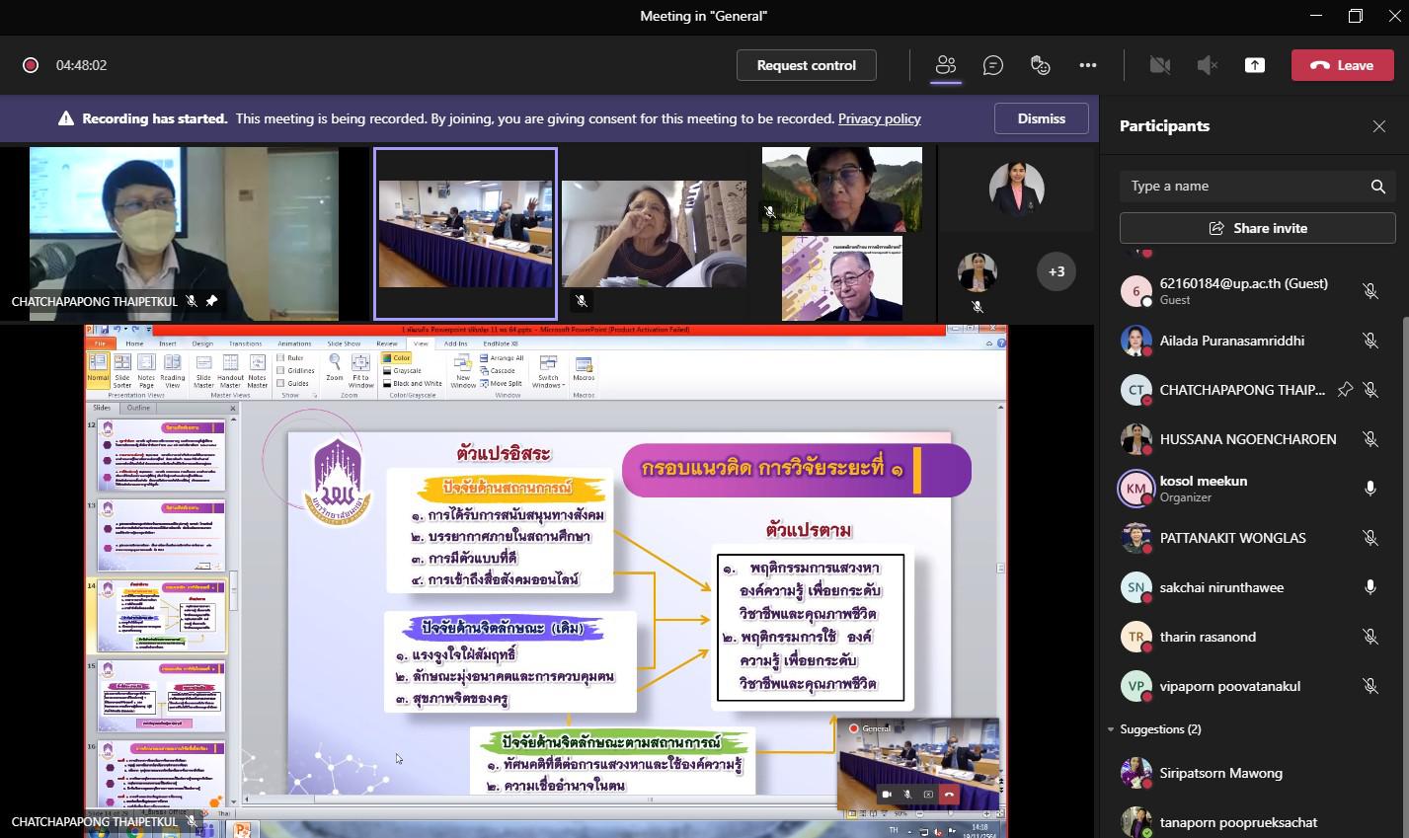Image resolution: width=1409 pixels, height=838 pixels.
Task: Click the Share invite button
Action: [1257, 228]
